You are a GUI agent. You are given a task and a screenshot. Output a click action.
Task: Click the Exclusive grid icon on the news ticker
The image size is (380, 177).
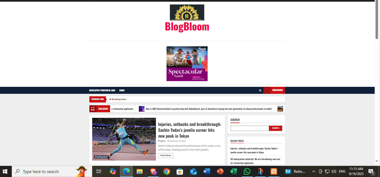pos(93,109)
